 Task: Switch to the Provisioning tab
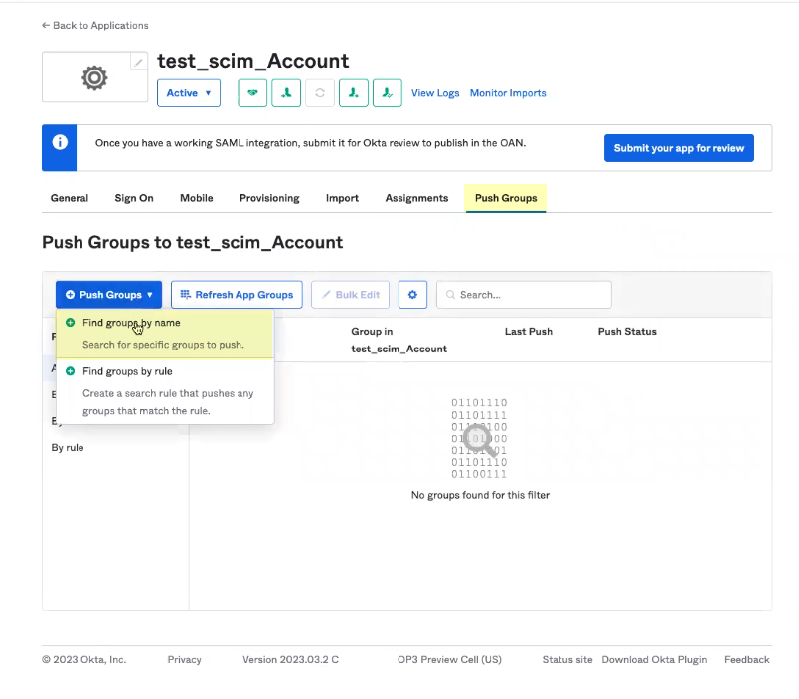click(x=269, y=198)
